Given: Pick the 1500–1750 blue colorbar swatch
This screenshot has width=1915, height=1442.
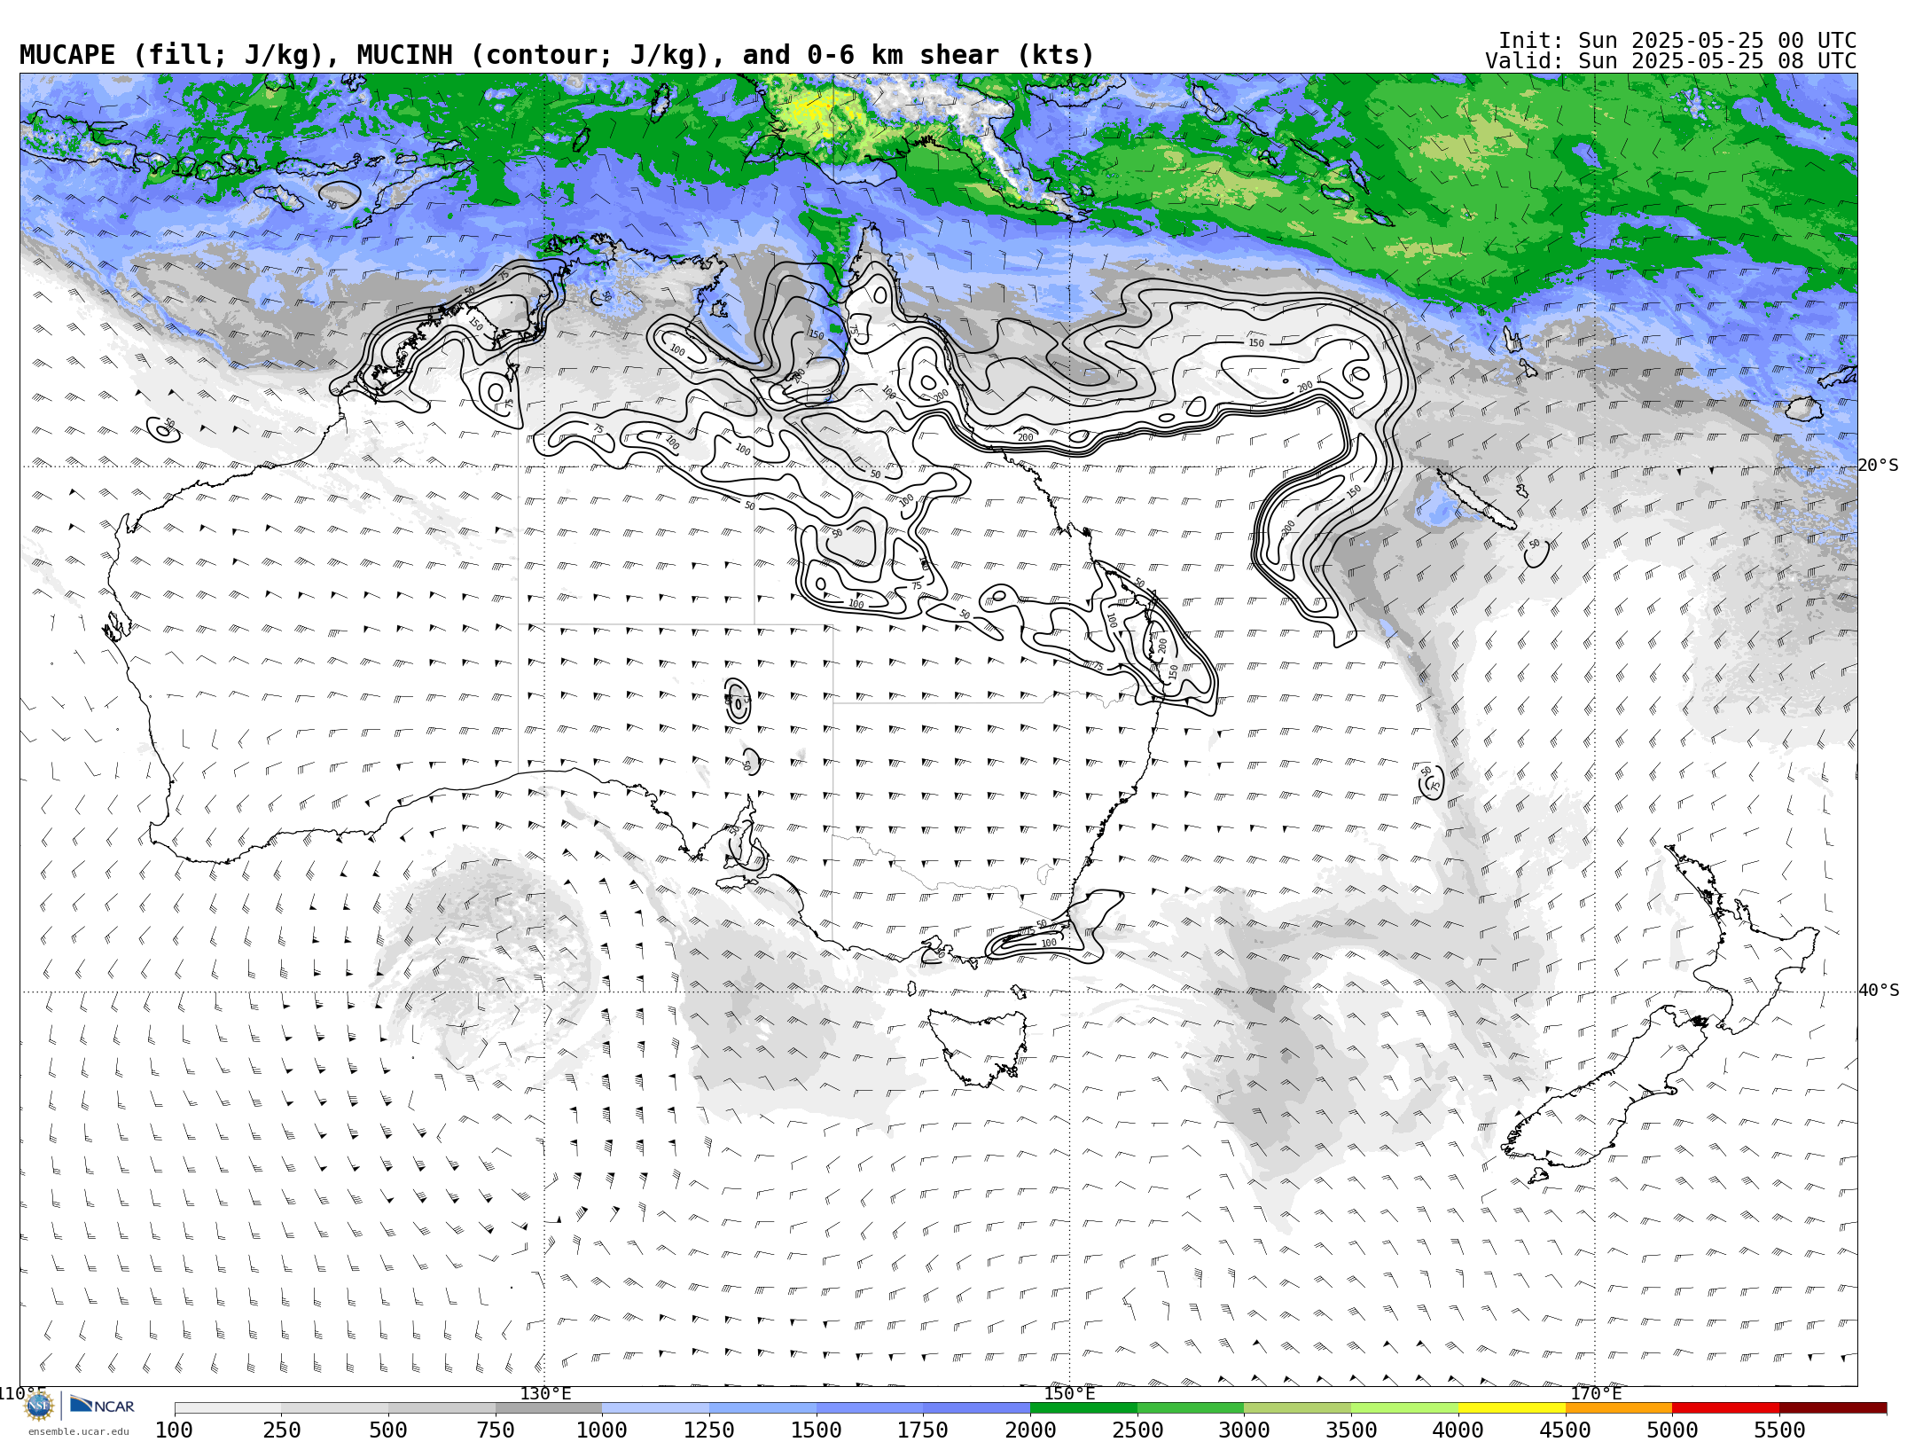Looking at the screenshot, I should click(870, 1408).
